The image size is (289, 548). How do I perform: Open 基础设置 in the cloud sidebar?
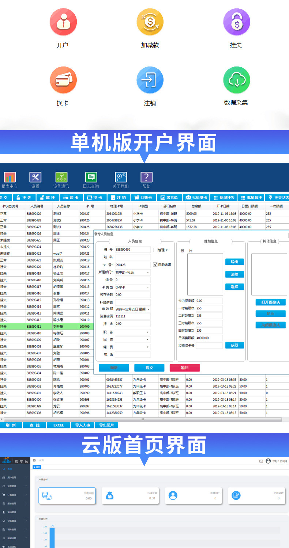pyautogui.click(x=15, y=538)
